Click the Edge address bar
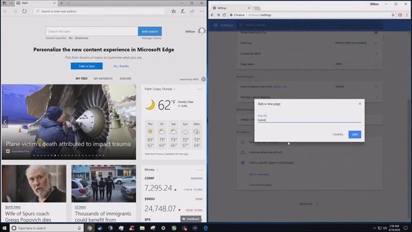The height and width of the screenshot is (232, 412). point(99,12)
